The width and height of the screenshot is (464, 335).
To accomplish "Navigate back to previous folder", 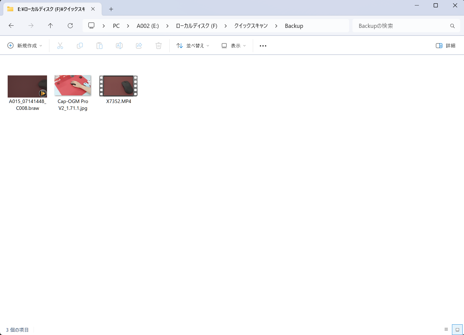I will pyautogui.click(x=11, y=26).
